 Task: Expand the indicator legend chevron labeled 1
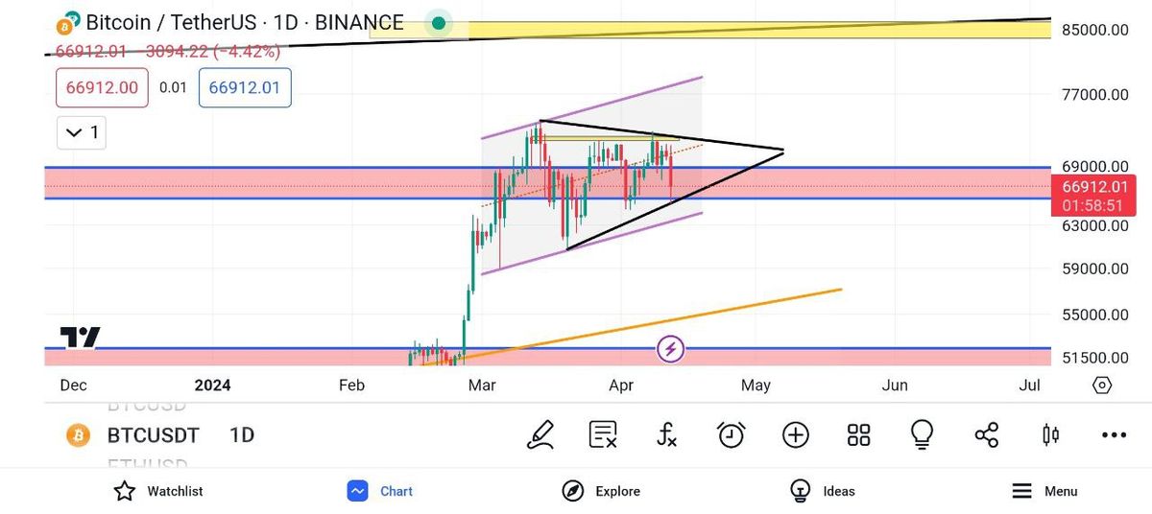(82, 132)
